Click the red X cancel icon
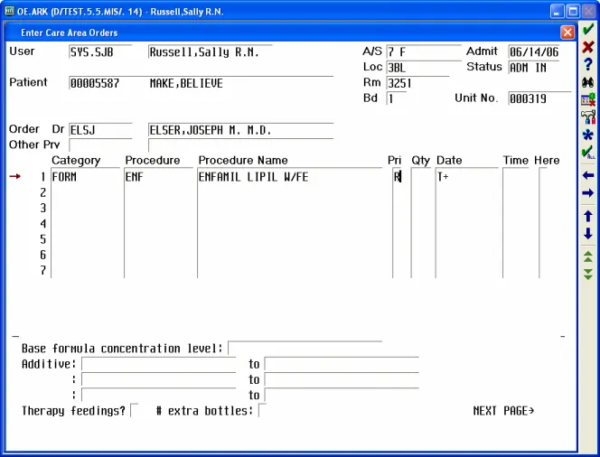600x457 pixels. pyautogui.click(x=588, y=47)
